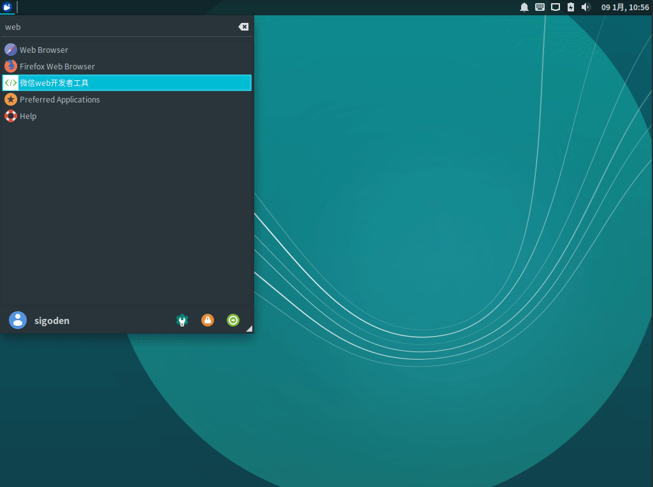Image resolution: width=653 pixels, height=487 pixels.
Task: Click the Web Browser compass icon
Action: coord(11,50)
